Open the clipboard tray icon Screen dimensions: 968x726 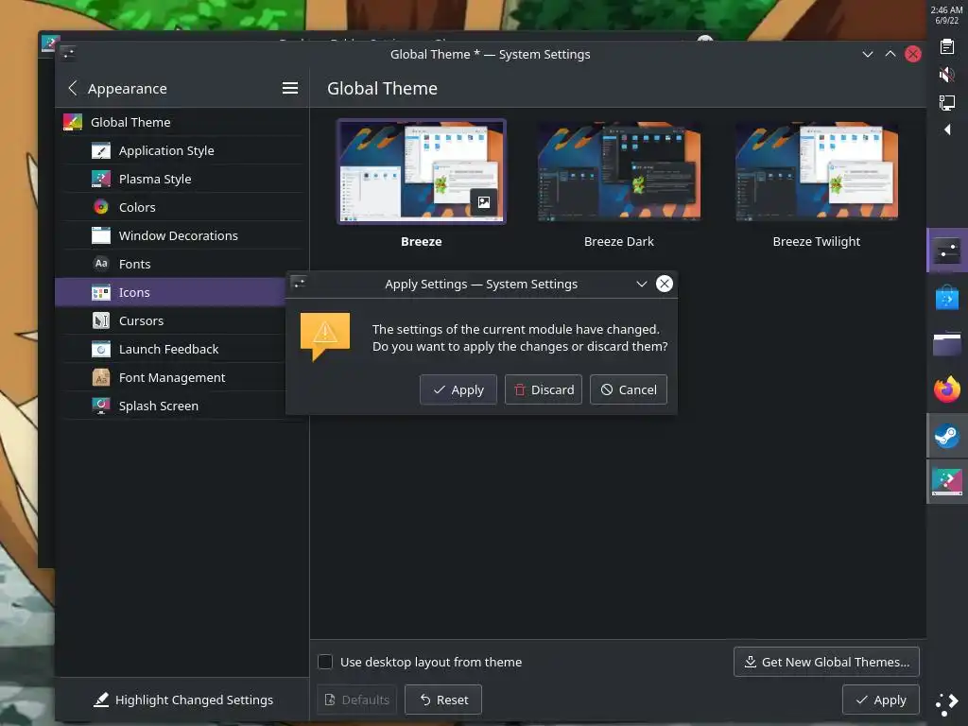[947, 47]
